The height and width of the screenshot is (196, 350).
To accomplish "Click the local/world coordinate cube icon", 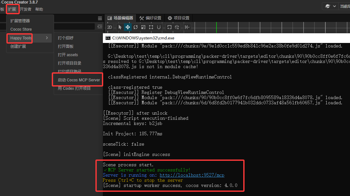I will [x=177, y=27].
